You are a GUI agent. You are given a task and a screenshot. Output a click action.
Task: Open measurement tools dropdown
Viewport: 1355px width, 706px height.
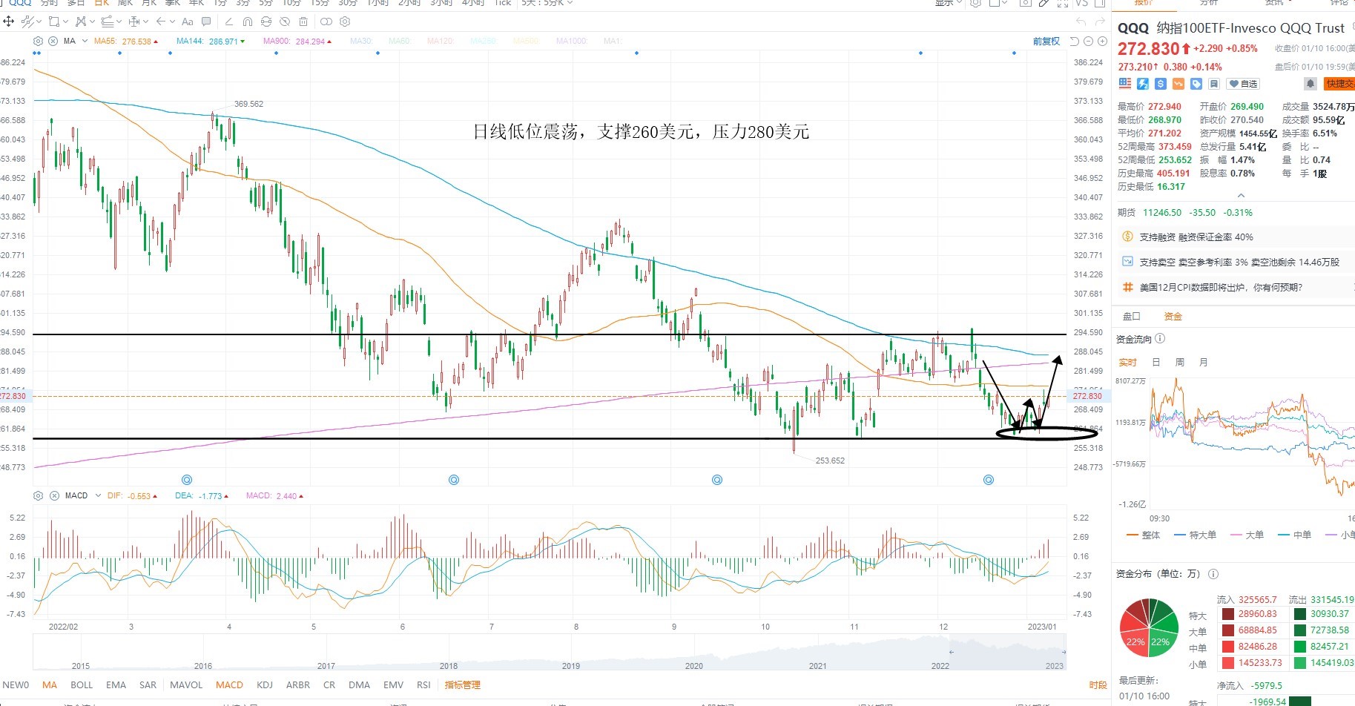coord(146,22)
